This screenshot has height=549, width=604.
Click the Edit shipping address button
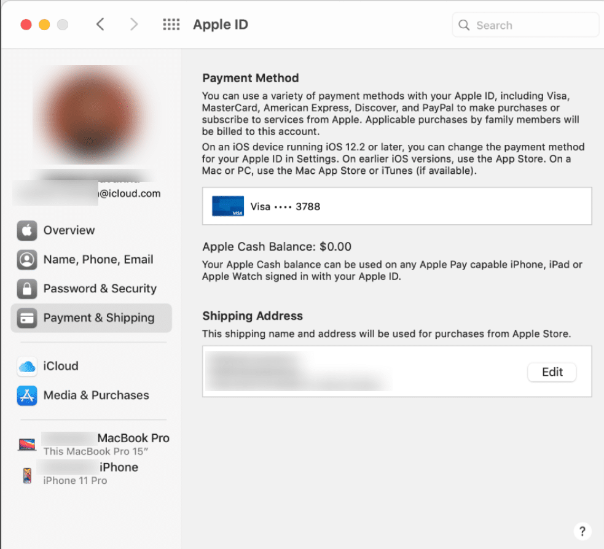pyautogui.click(x=552, y=372)
